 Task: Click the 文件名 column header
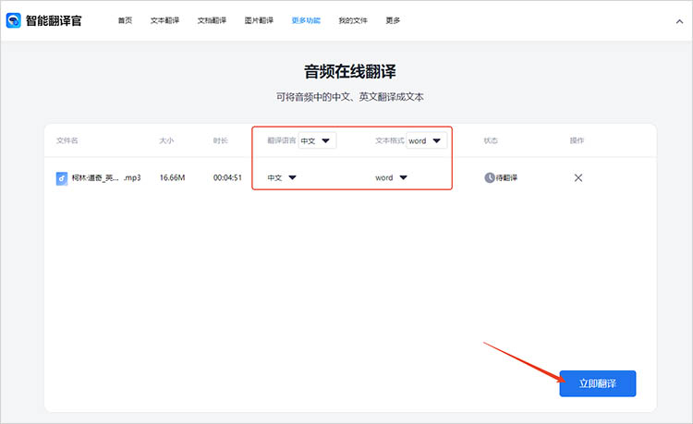tap(67, 140)
